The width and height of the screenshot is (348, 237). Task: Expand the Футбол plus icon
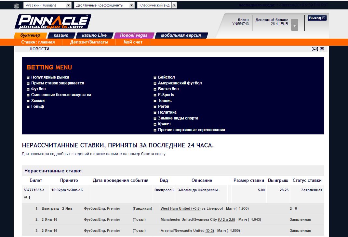[x=28, y=89]
